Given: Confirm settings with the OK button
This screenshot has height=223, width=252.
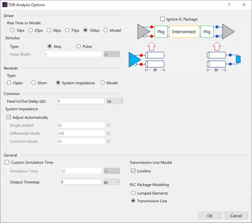Looking at the screenshot, I should 210,216.
